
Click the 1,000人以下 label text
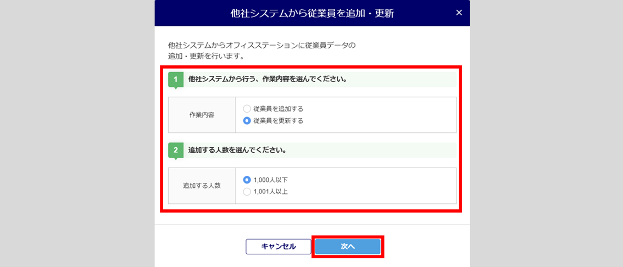pos(271,180)
